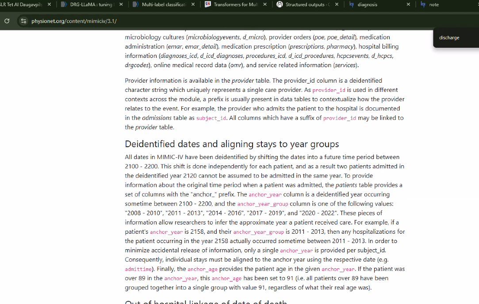
Task: Click the italic word 'microbiologyevents'
Action: [x=214, y=37]
